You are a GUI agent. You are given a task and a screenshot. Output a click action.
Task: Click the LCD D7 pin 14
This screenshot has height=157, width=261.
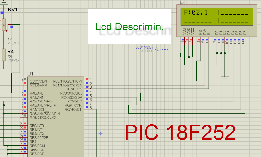click(x=243, y=40)
